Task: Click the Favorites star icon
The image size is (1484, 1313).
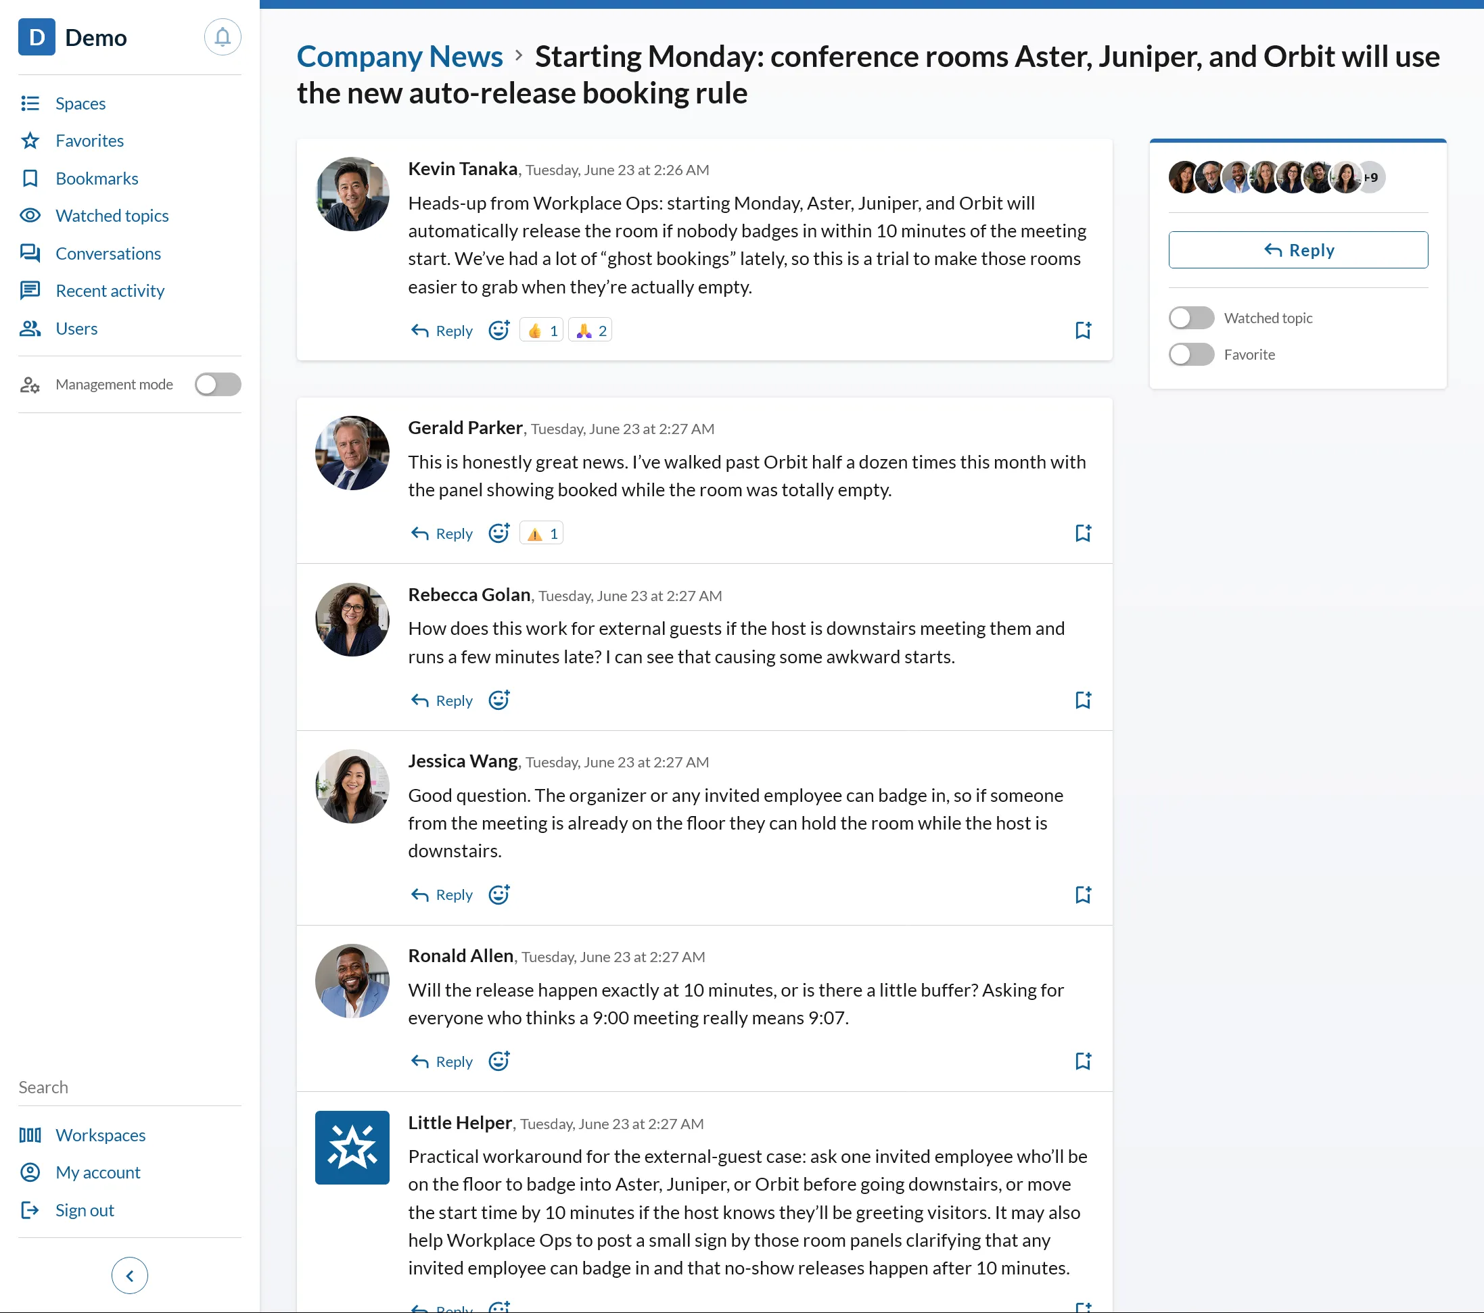Action: pyautogui.click(x=30, y=141)
